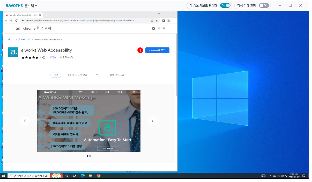Open touch keyboard tray icon
The width and height of the screenshot is (312, 182).
263,176
